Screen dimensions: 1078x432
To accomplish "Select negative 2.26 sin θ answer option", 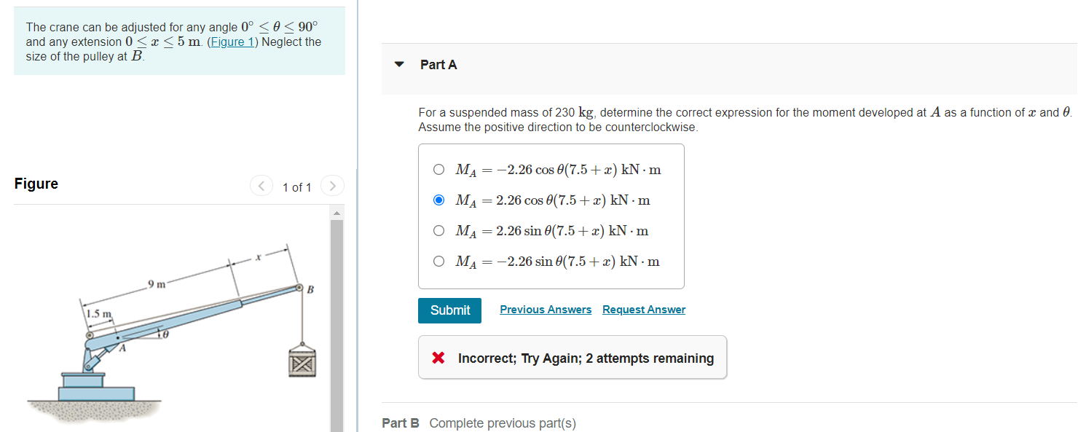I will (438, 261).
